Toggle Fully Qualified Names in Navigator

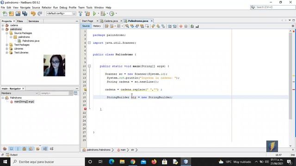(38, 148)
